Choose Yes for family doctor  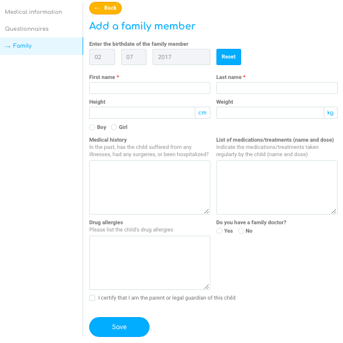click(x=219, y=231)
